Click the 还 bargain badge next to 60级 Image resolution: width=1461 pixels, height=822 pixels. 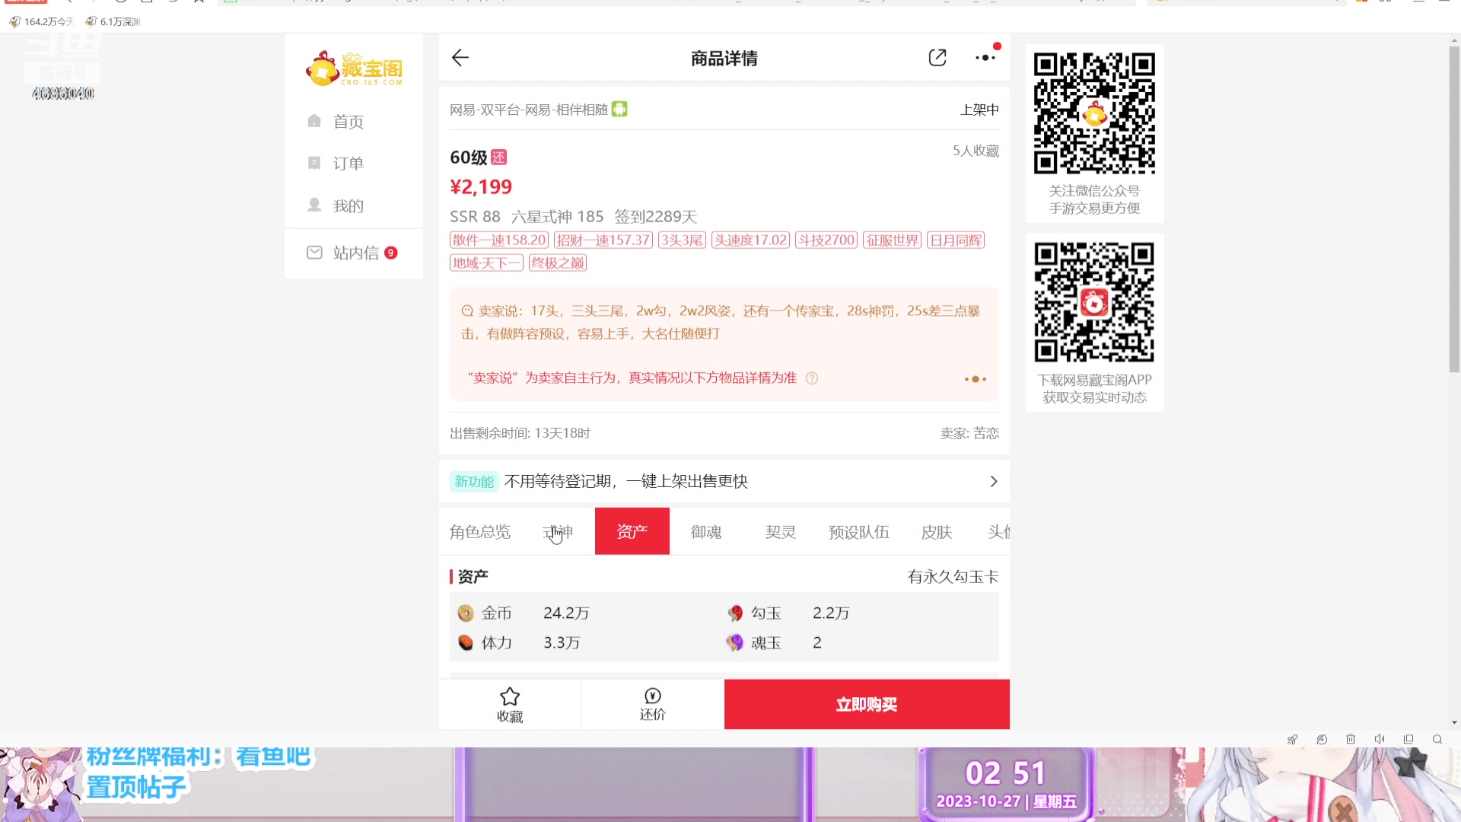[499, 158]
